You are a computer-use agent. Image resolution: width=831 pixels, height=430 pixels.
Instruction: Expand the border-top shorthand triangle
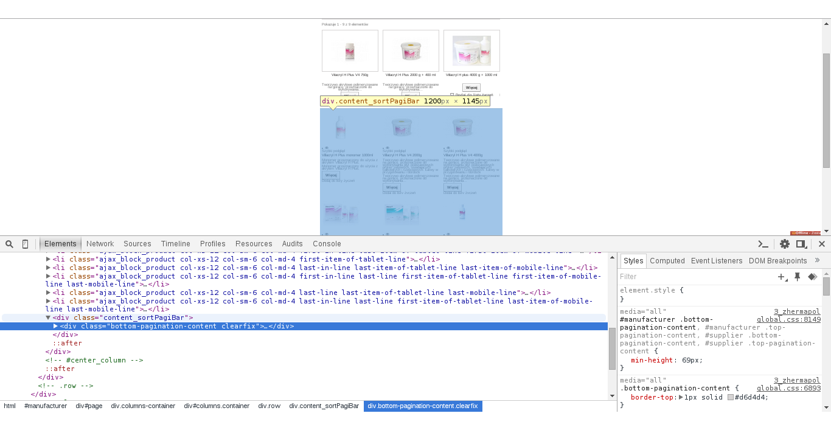(681, 397)
